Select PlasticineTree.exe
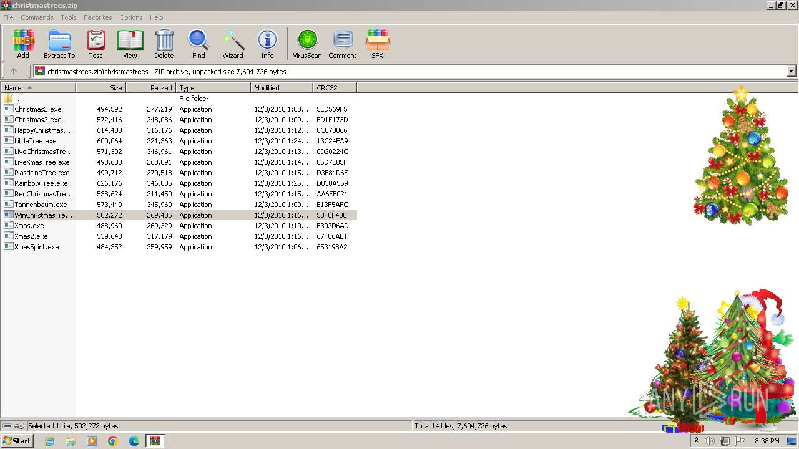Image resolution: width=799 pixels, height=449 pixels. pos(42,173)
